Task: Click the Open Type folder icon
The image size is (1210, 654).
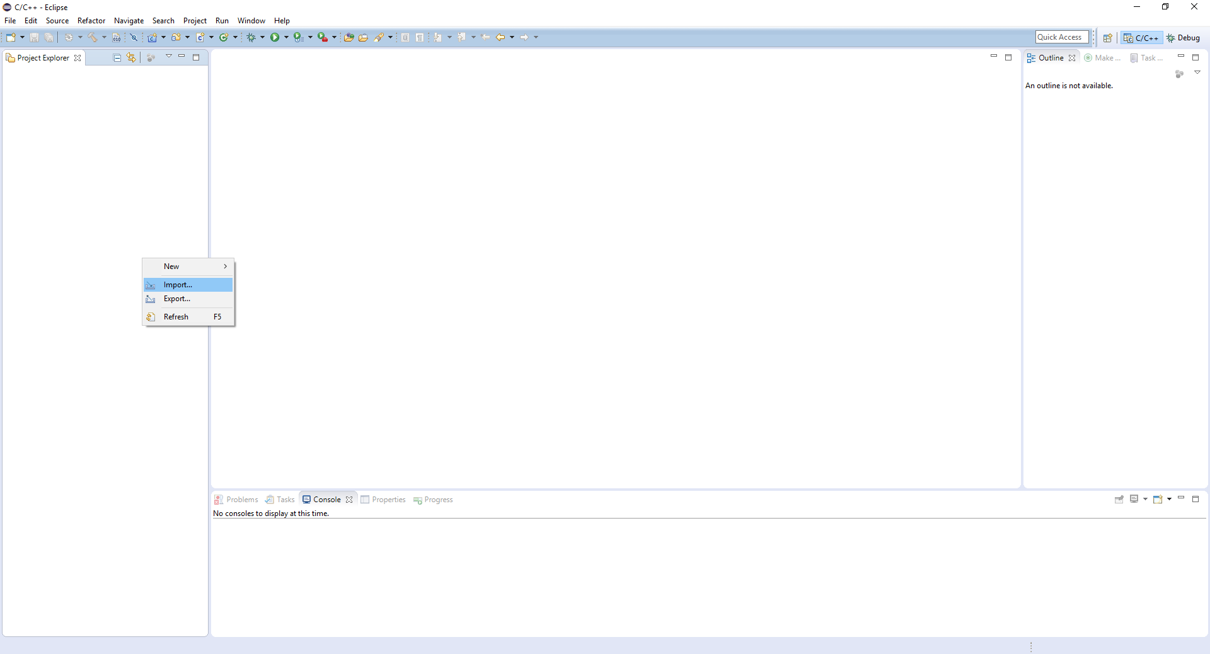Action: click(349, 38)
